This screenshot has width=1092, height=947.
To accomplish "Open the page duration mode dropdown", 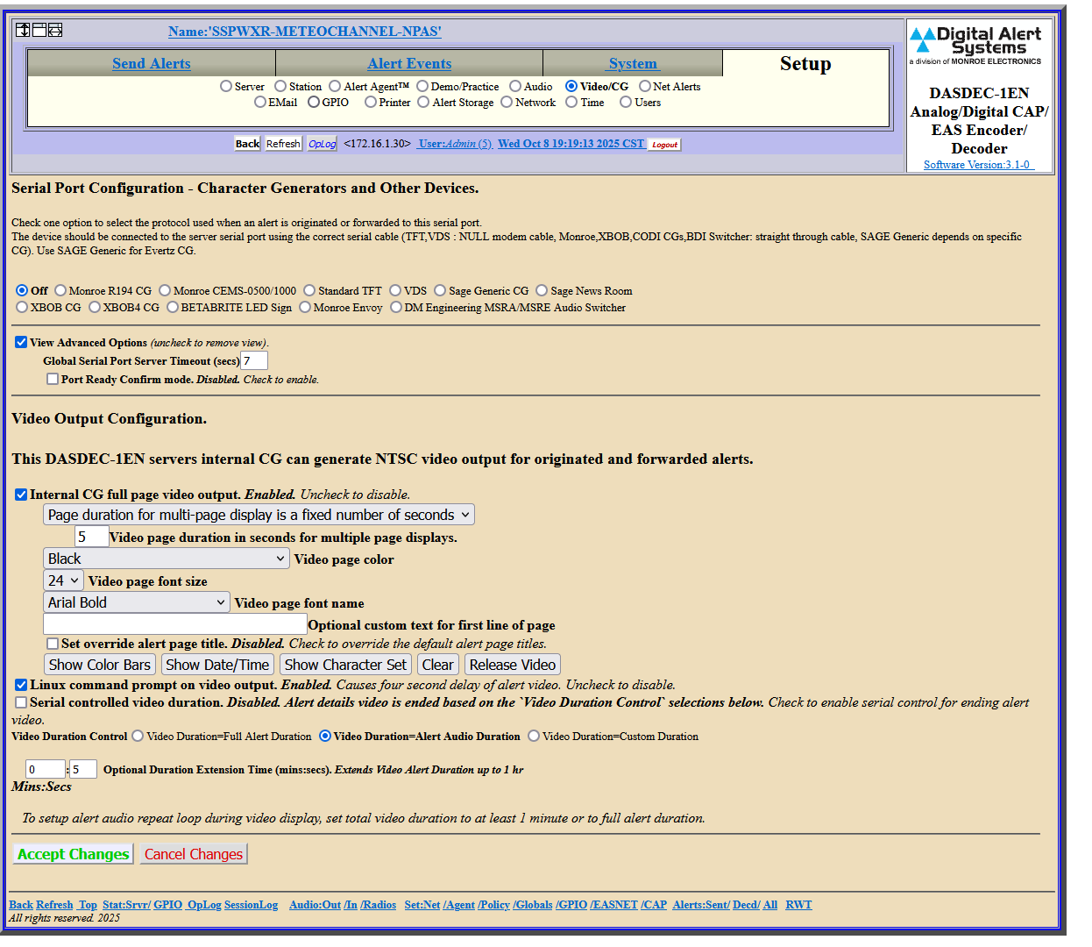I will pyautogui.click(x=259, y=515).
